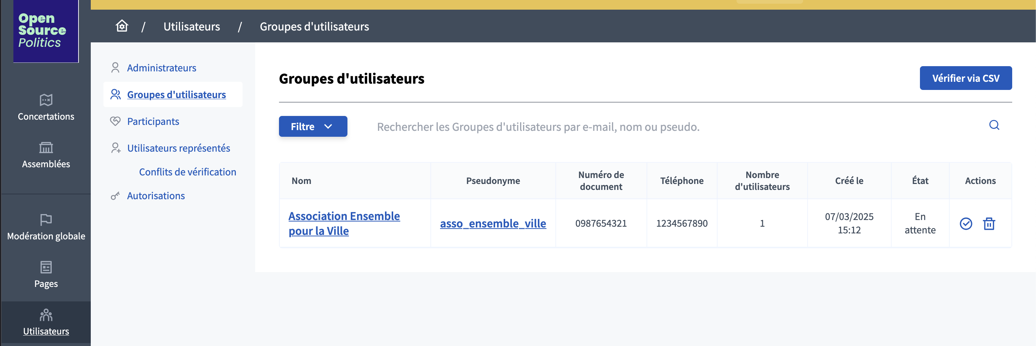Click the Téléphone column header
The width and height of the screenshot is (1036, 346).
point(682,181)
